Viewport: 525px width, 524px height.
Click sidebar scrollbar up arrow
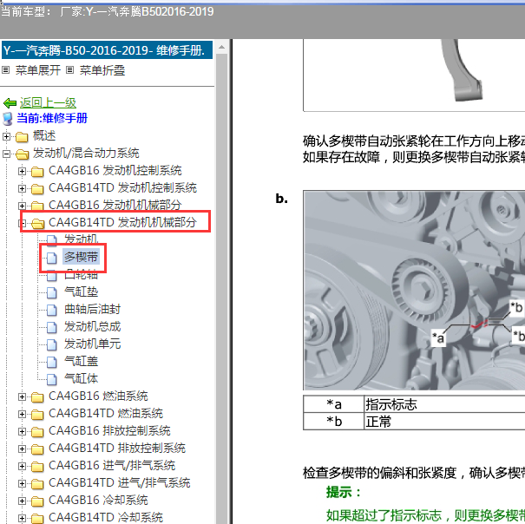tap(221, 47)
